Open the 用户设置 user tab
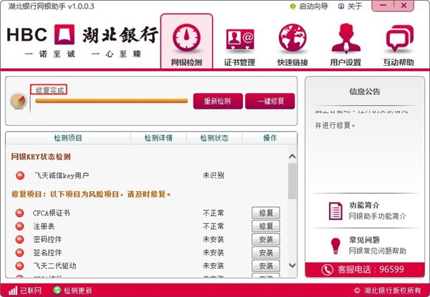The width and height of the screenshot is (430, 297). pos(345,45)
